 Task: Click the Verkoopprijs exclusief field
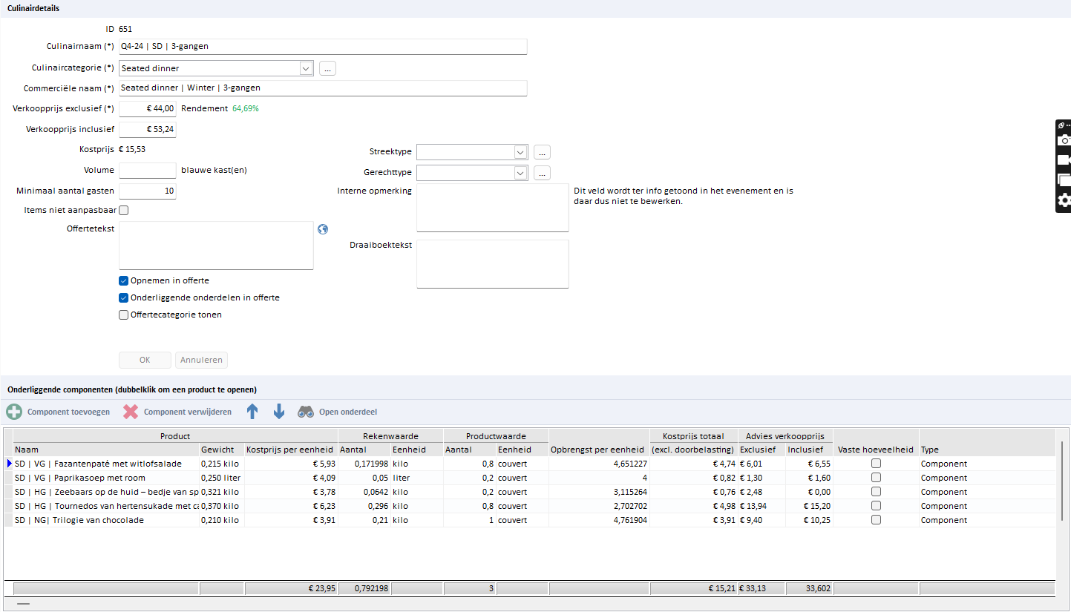(148, 109)
